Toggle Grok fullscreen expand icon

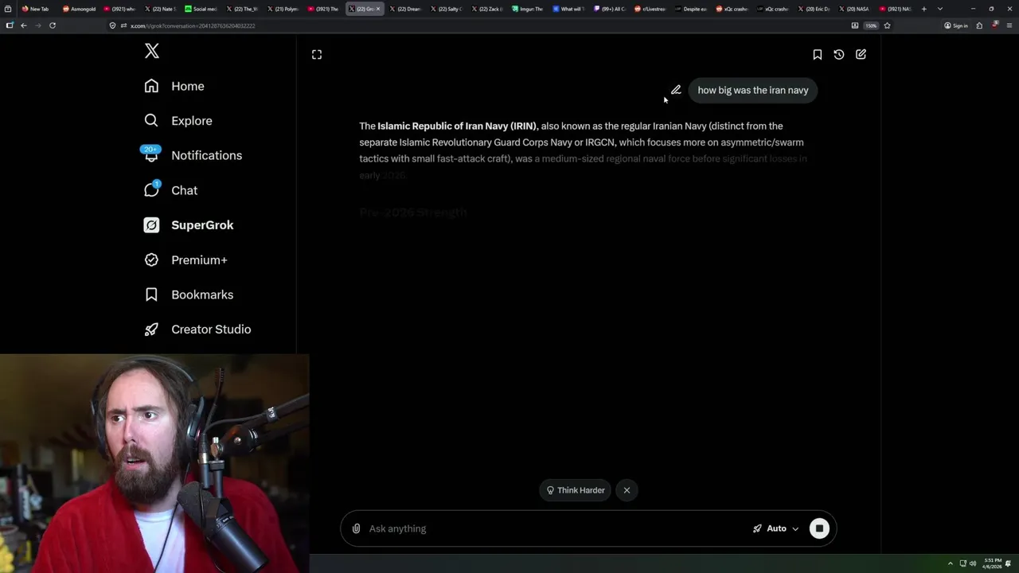tap(317, 54)
